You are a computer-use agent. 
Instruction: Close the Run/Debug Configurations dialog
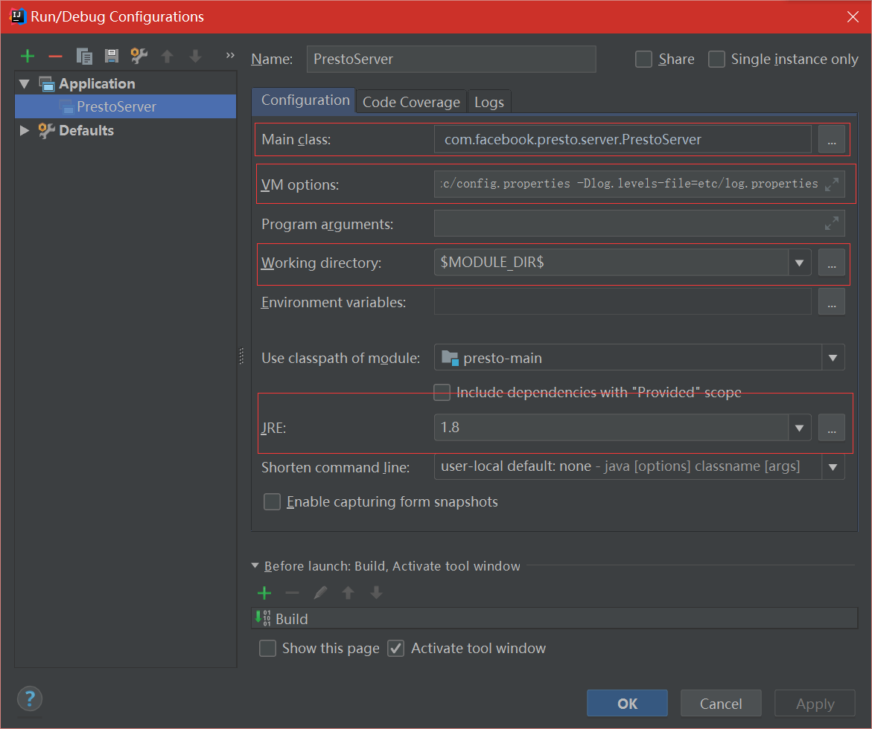(853, 16)
